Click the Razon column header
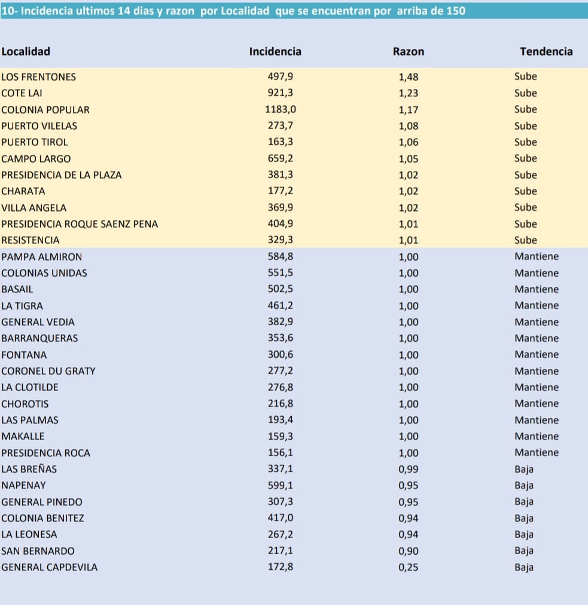This screenshot has height=605, width=588. pos(409,51)
